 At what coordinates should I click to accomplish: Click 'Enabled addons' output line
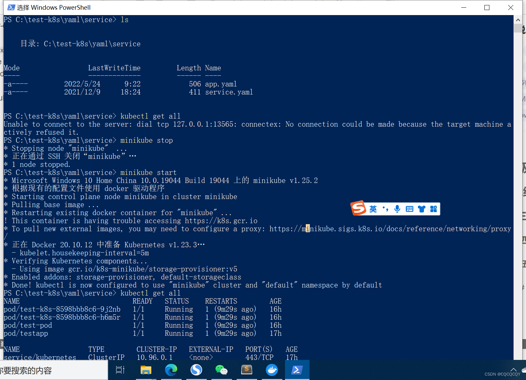(123, 277)
